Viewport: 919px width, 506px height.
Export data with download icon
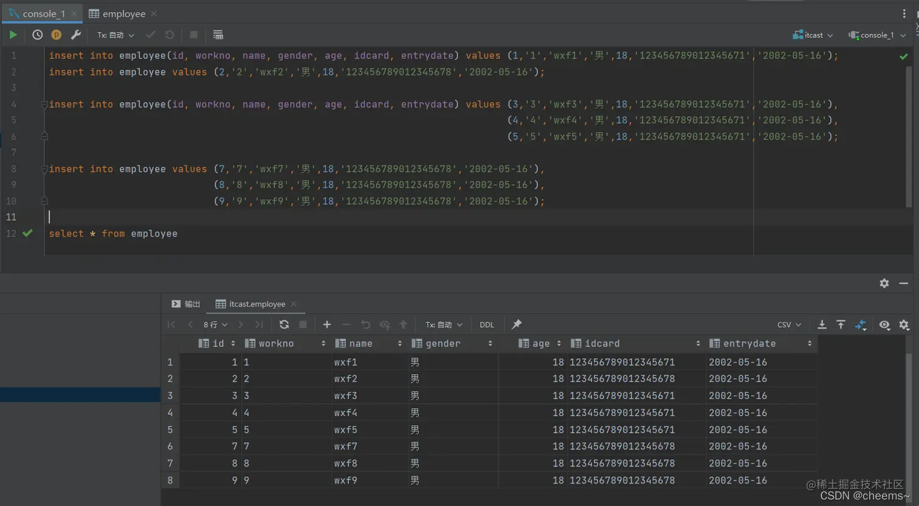pos(822,325)
